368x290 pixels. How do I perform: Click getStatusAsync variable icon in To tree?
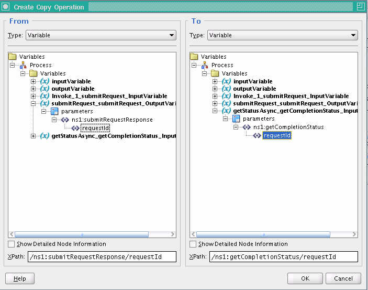[226, 111]
